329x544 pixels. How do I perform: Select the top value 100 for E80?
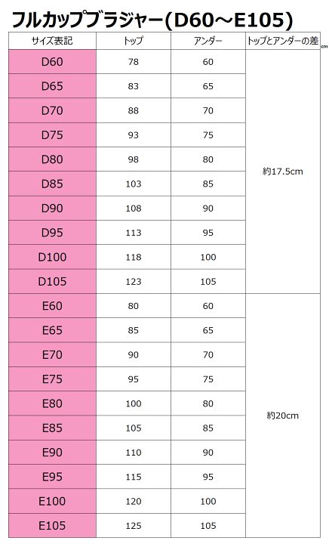click(134, 403)
